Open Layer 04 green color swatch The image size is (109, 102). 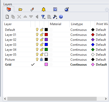coord(46,49)
